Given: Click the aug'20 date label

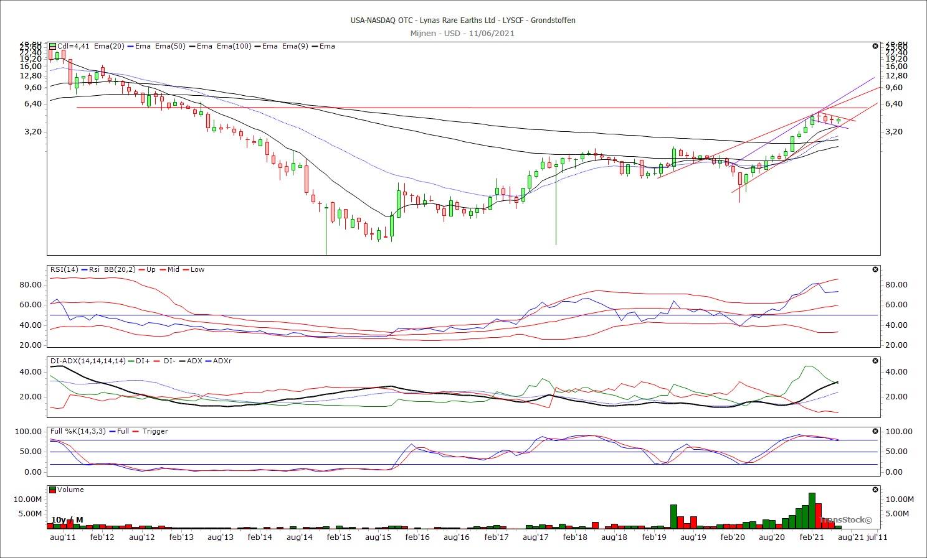Looking at the screenshot, I should tap(772, 537).
